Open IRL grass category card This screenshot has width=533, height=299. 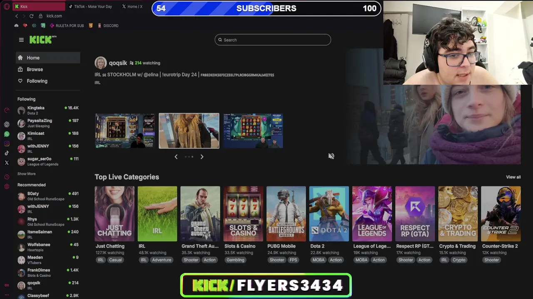pos(157,214)
